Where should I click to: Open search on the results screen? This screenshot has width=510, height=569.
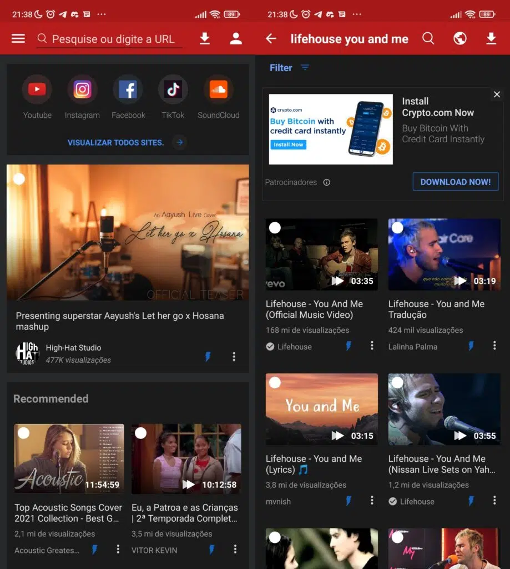click(x=429, y=39)
